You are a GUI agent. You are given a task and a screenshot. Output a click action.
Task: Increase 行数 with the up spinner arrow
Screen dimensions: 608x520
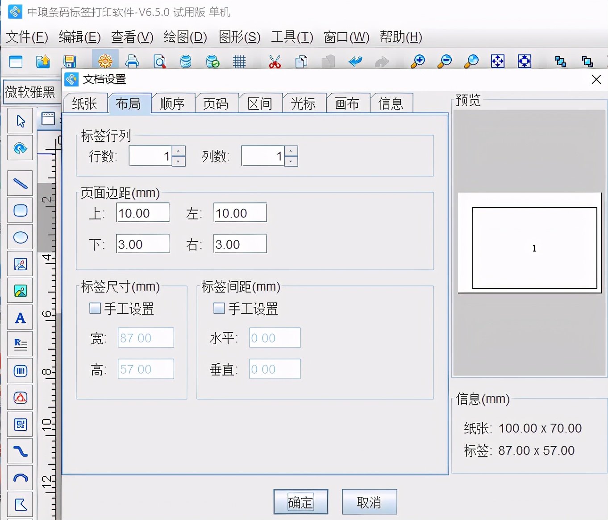click(x=179, y=151)
